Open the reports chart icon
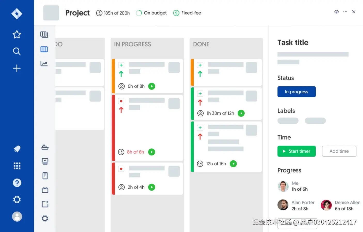Screen dimensions: 363x232 tap(44, 64)
